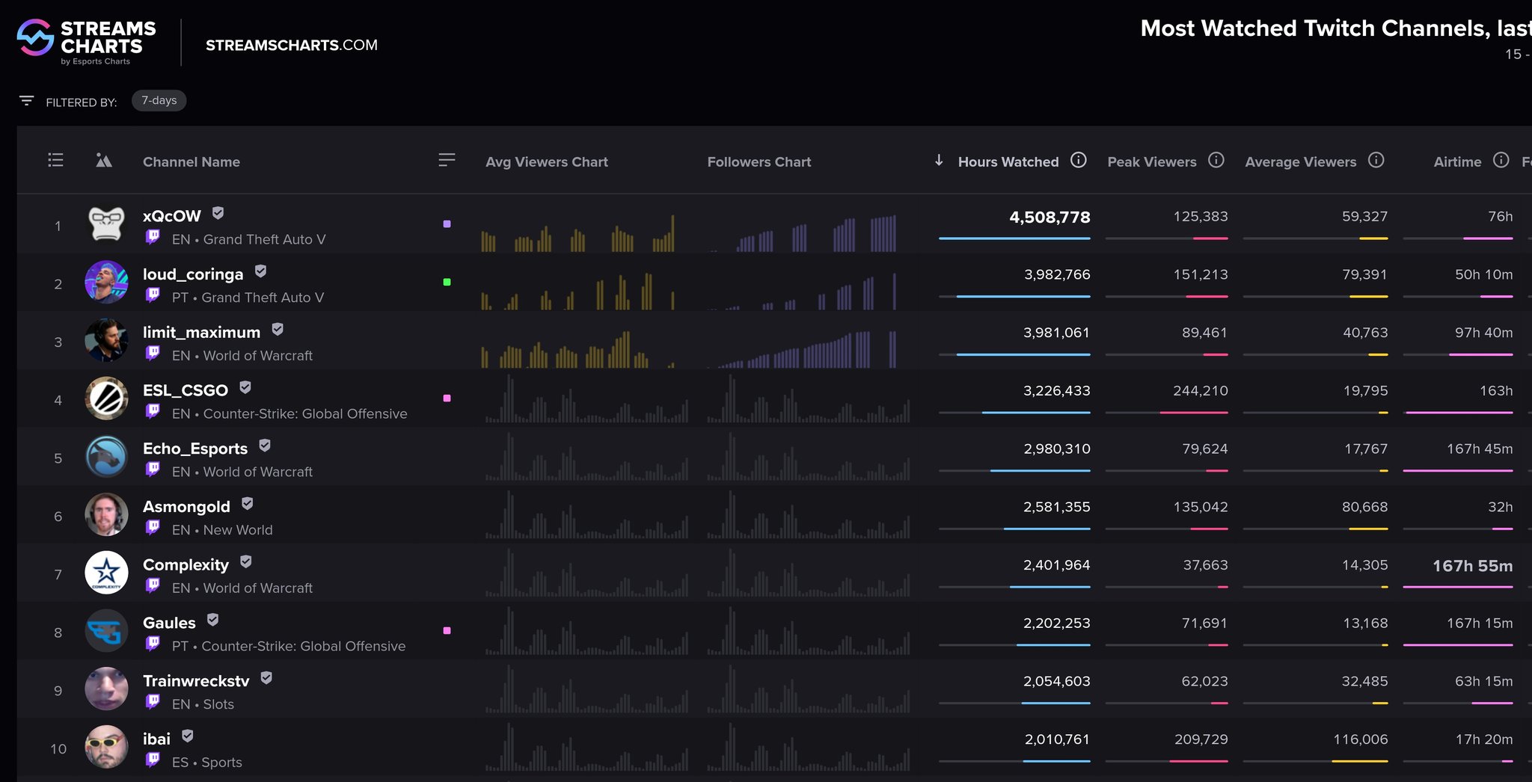Click the purple status dot in xQcOW row
Screen dimensions: 1532x782
click(x=447, y=224)
